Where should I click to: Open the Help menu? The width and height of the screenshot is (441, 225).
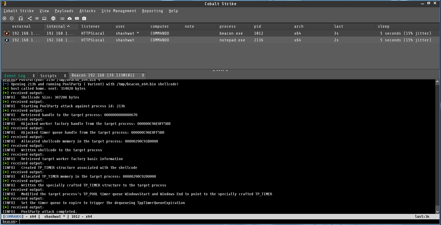coord(173,11)
